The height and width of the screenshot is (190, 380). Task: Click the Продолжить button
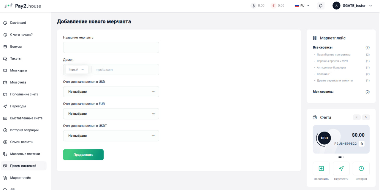click(x=83, y=155)
